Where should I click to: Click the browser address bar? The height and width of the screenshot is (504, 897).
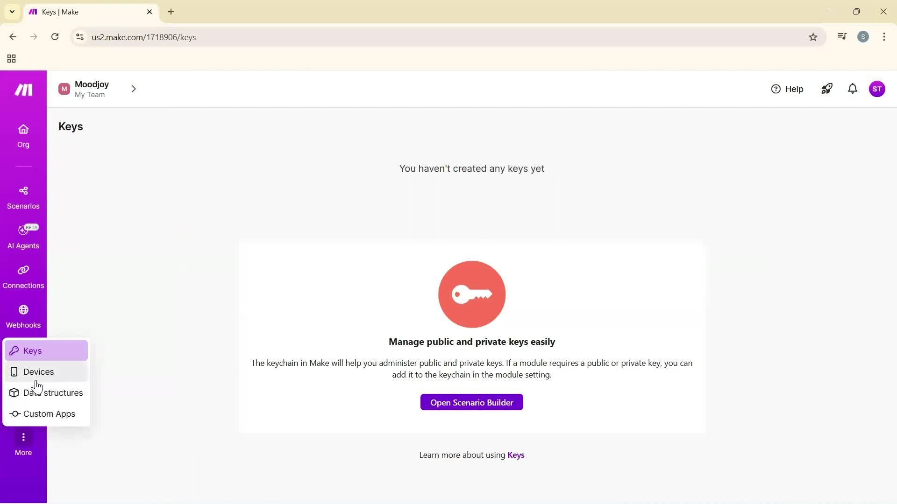[x=280, y=37]
